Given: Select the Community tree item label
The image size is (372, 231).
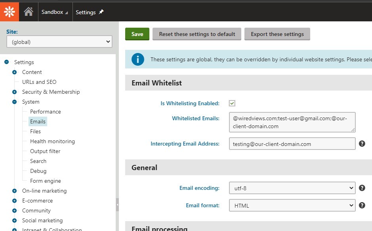Looking at the screenshot, I should tap(36, 210).
